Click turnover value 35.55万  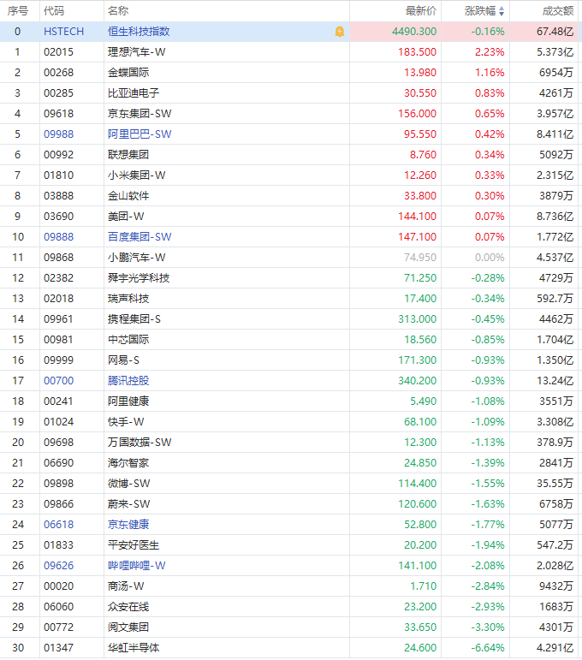click(555, 484)
